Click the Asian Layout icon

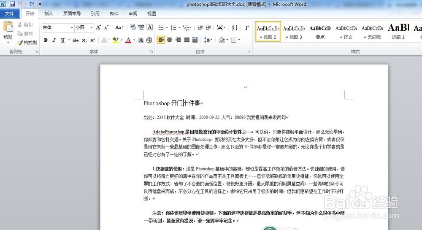pyautogui.click(x=220, y=27)
